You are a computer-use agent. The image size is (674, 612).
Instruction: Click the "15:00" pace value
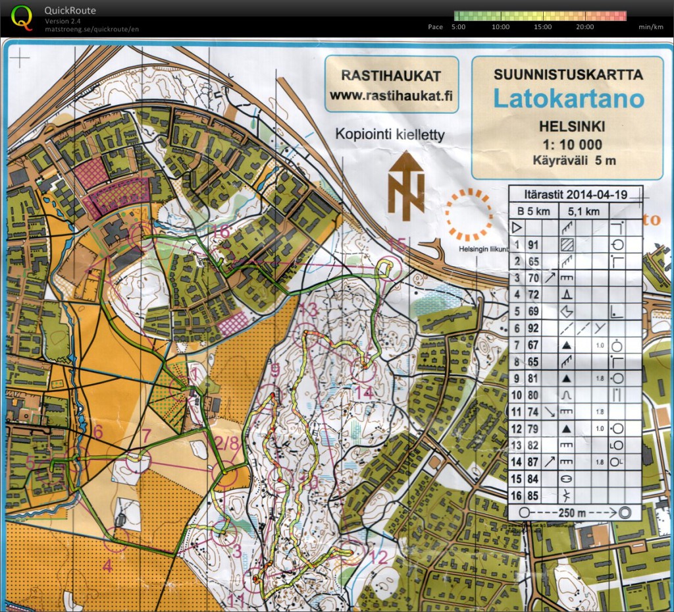click(x=542, y=26)
